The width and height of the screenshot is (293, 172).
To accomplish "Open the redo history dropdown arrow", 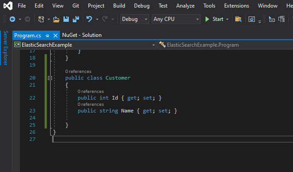I will (112, 19).
